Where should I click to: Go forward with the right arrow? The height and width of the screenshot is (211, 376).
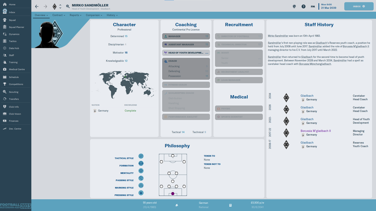[45, 6]
